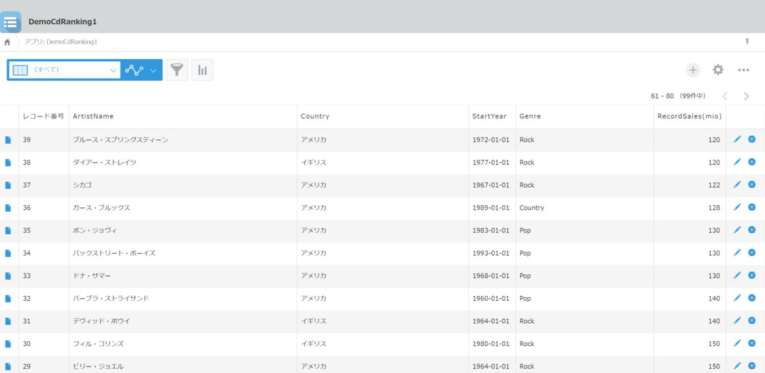Open app settings gear icon
The image size is (765, 373).
tap(718, 70)
